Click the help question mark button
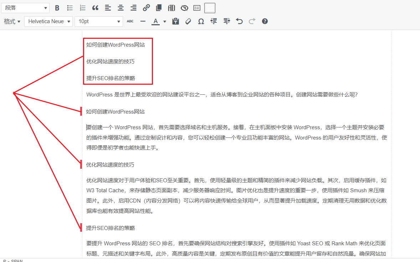 (265, 21)
